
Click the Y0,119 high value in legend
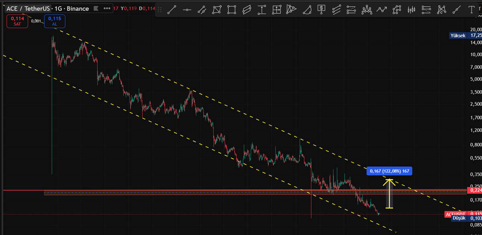click(x=129, y=8)
